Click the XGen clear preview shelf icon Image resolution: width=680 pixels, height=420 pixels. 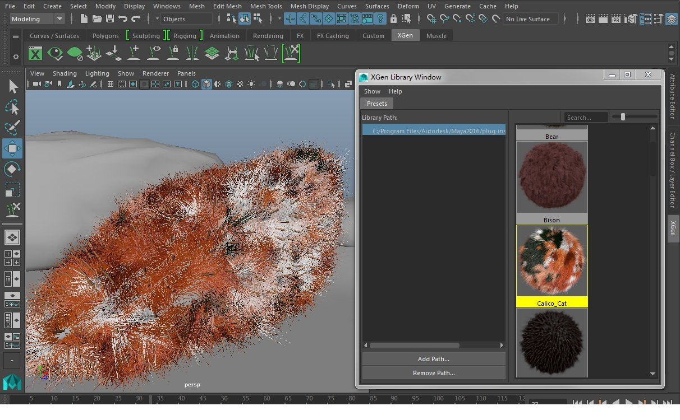75,54
